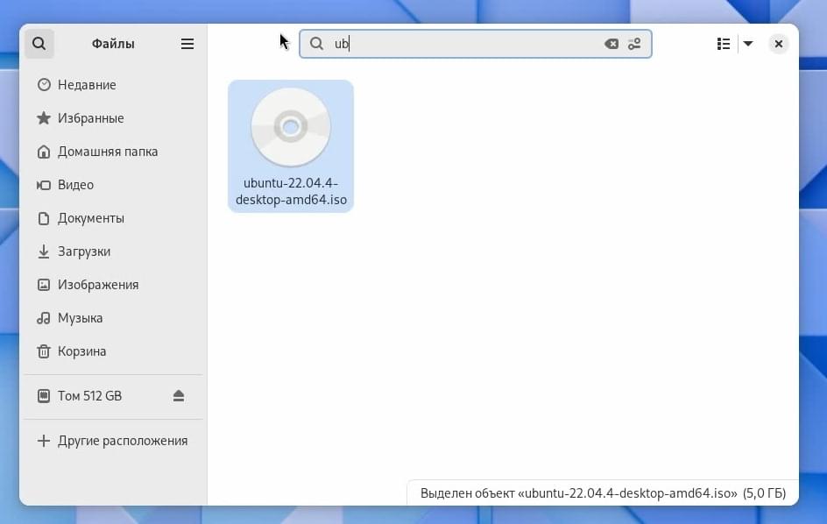Toggle the search button in sidebar header
The width and height of the screenshot is (827, 524).
point(39,44)
